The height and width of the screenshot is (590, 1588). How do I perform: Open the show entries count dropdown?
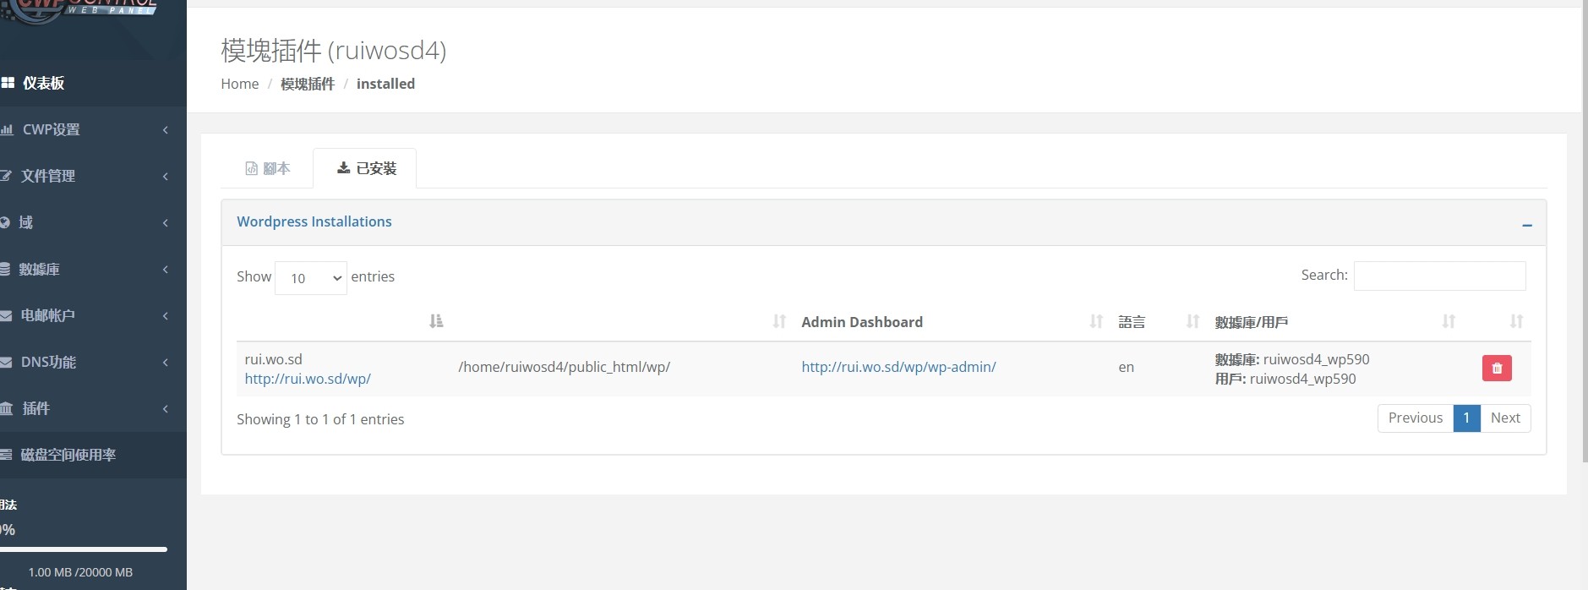click(x=311, y=278)
